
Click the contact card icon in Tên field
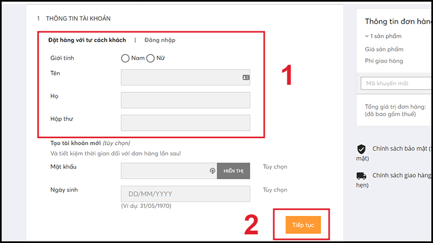coord(246,77)
